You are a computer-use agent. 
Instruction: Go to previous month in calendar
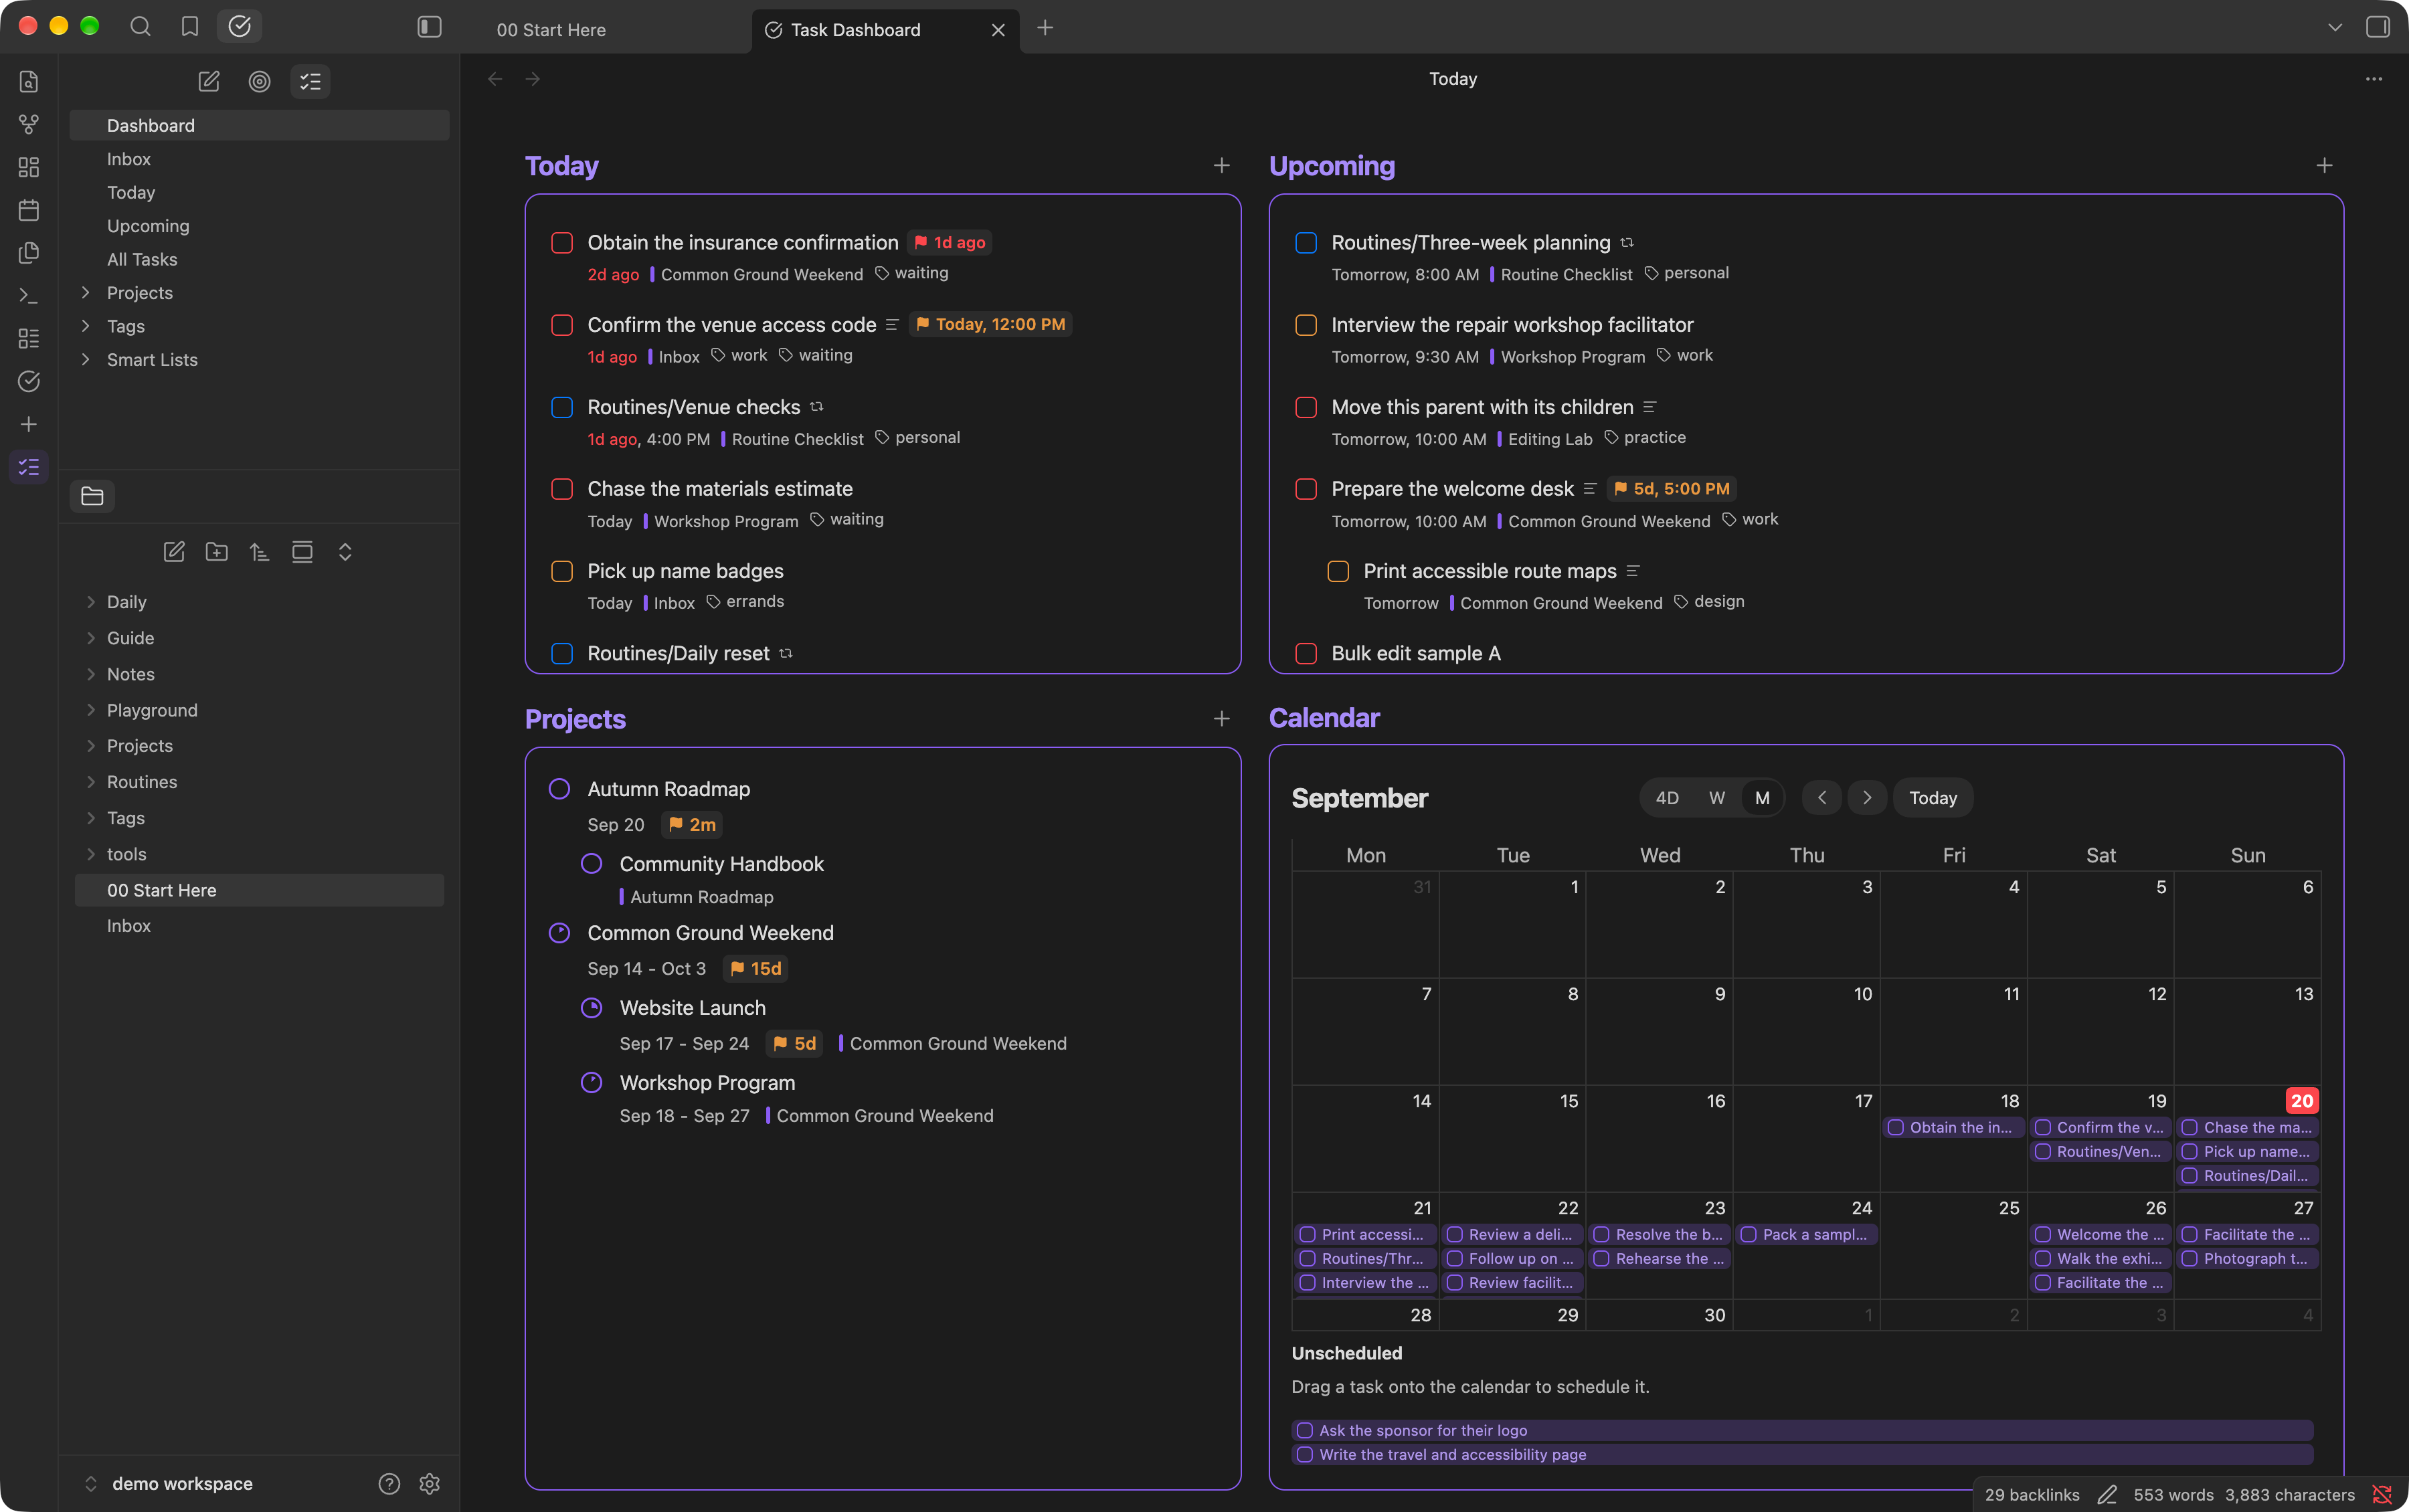point(1822,798)
